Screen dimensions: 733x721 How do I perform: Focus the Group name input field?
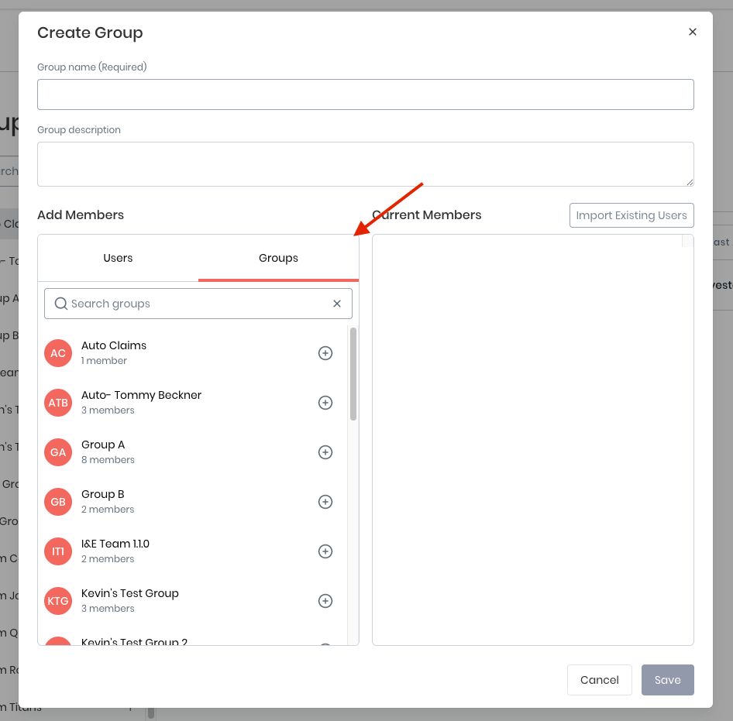point(365,94)
